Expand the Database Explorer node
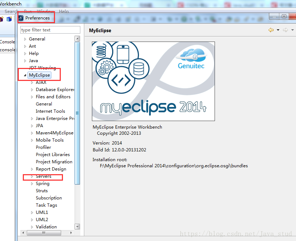 pos(32,90)
